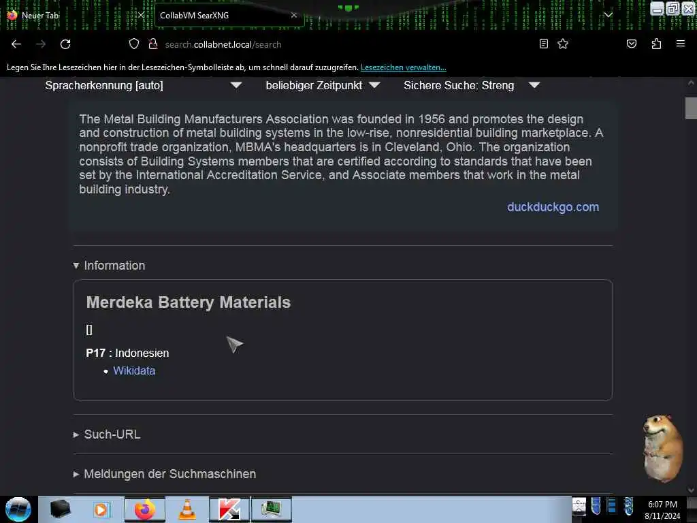
Task: Open the extensions puzzle icon
Action: click(656, 44)
